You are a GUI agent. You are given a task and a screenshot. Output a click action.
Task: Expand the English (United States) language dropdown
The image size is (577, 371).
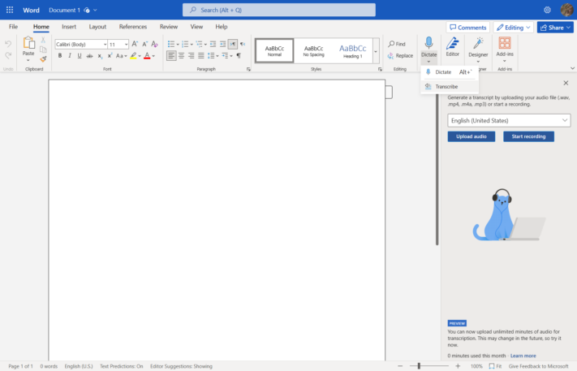point(509,120)
